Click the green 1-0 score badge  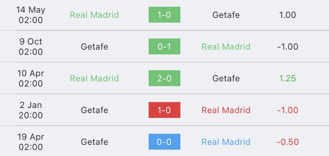click(x=164, y=15)
